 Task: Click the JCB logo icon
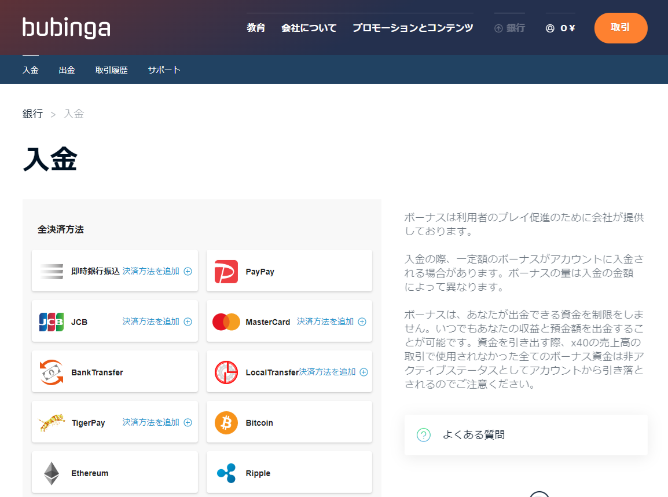(52, 322)
